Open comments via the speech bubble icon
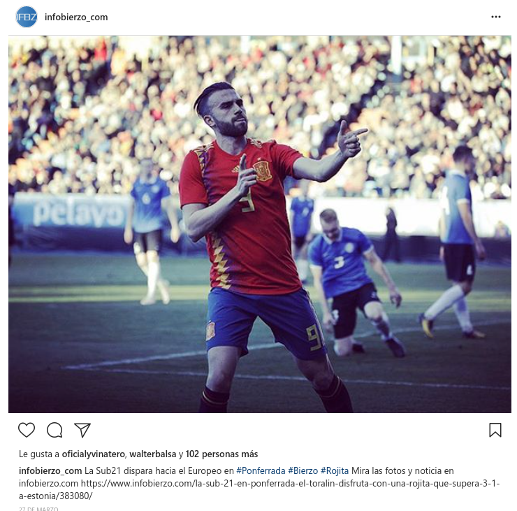Viewport: 517px width, 511px height. [54, 430]
